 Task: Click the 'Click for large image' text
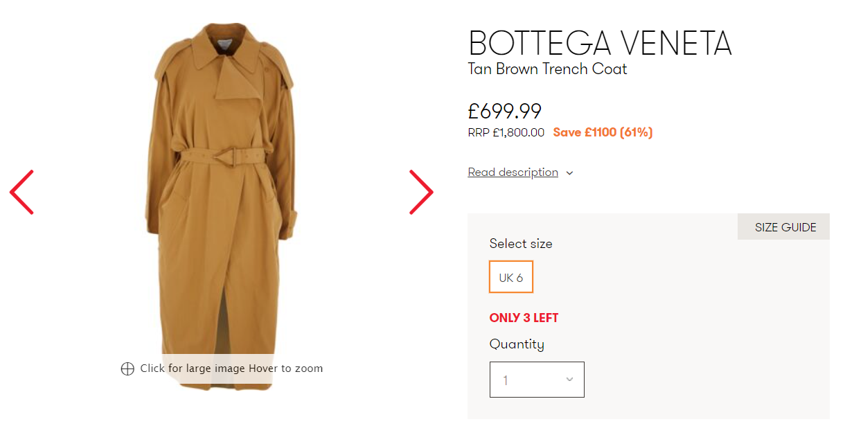[193, 369]
